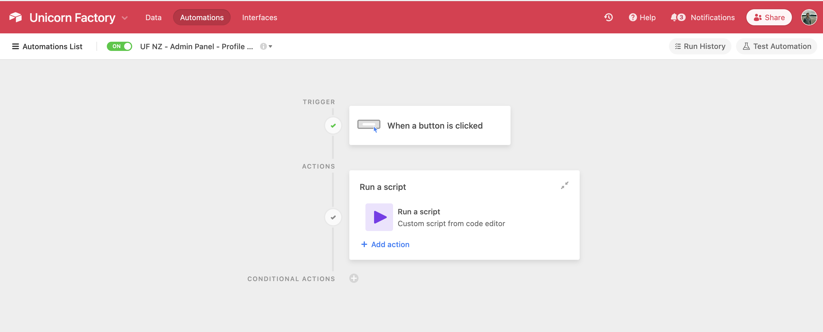Screen dimensions: 823x332
Task: Open the Automations List panel via hamburger icon
Action: [15, 46]
